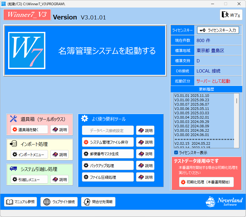Click サーバー として起動 text
Image resolution: width=246 pixels, height=217 pixels.
213,81
